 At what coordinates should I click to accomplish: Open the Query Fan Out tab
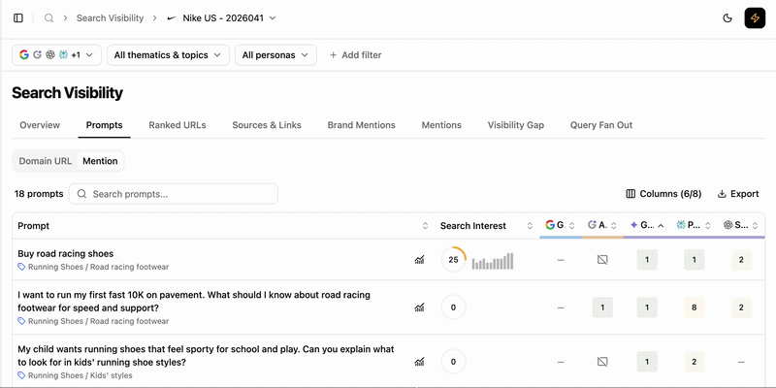[601, 125]
